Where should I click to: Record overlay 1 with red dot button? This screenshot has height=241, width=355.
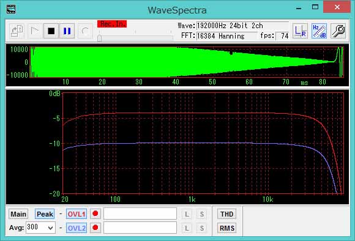[95, 213]
